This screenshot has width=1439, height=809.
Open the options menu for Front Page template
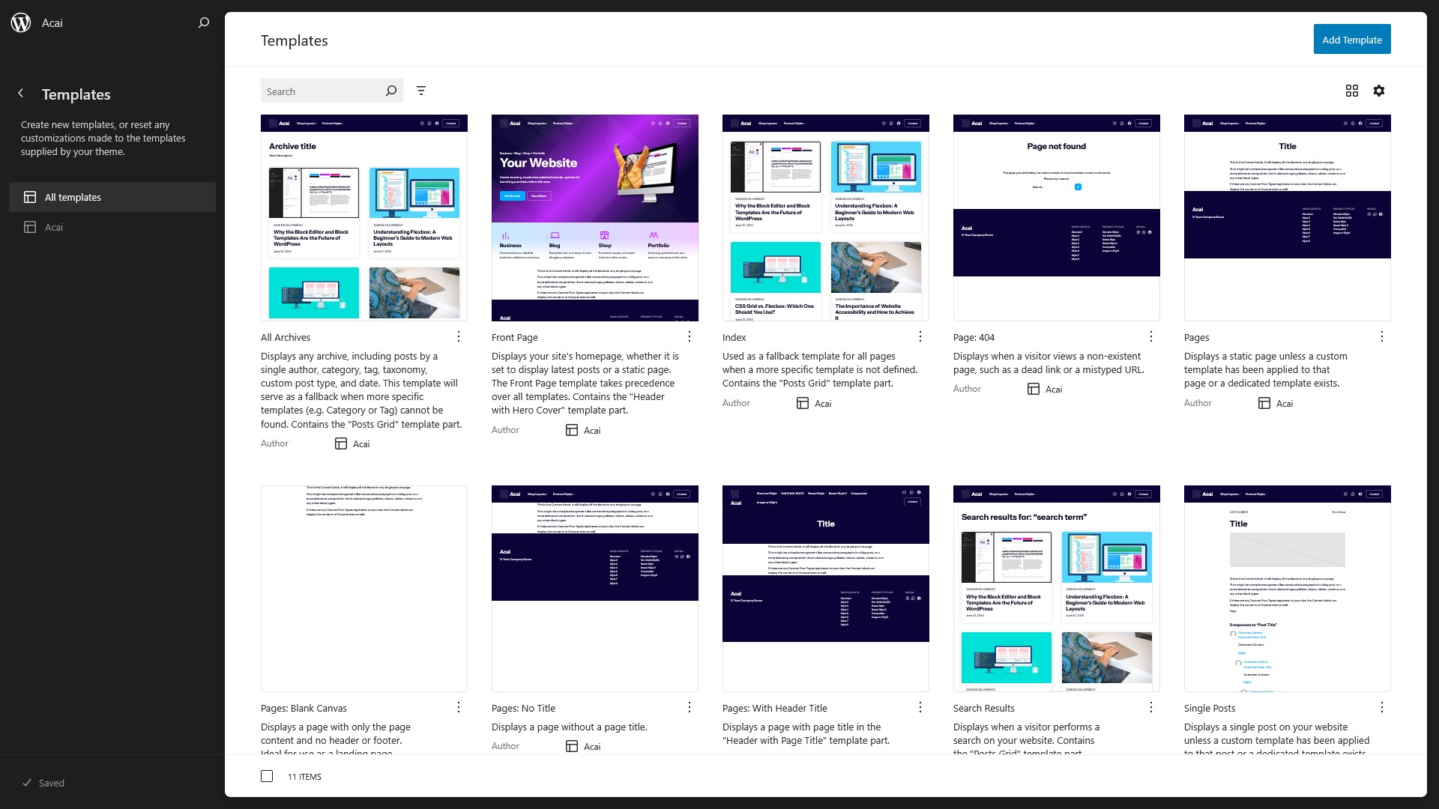(x=689, y=336)
